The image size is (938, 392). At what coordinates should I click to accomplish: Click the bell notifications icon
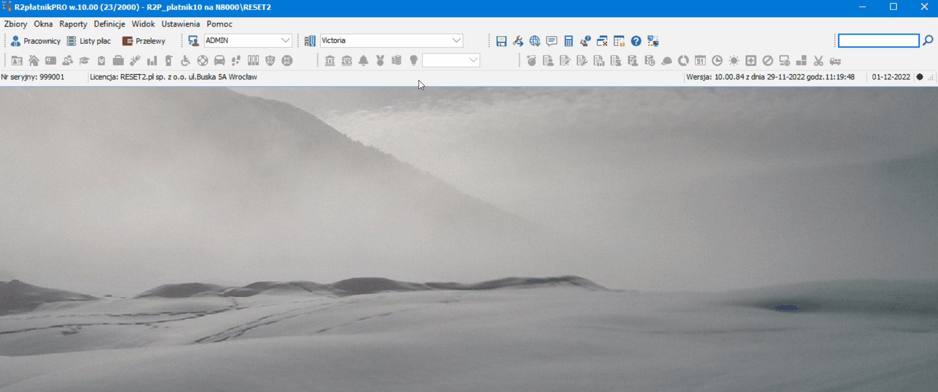point(363,60)
